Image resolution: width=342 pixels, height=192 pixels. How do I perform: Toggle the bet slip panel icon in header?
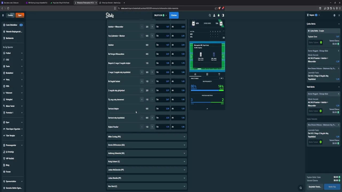pos(223,15)
